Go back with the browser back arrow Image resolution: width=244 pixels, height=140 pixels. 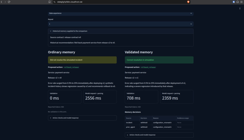pyautogui.click(x=2, y=2)
